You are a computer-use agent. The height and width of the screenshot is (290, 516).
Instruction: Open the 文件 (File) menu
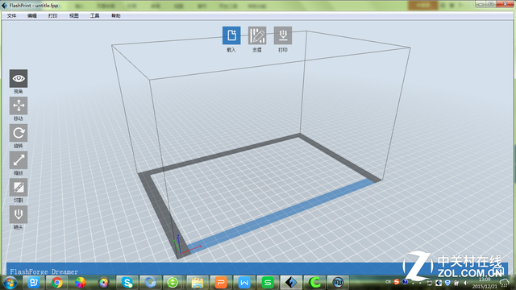click(x=11, y=15)
